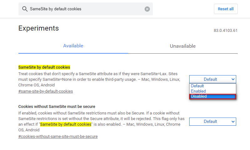
Task: Click the highlighted SameSite phrase in the second description
Action: point(65,124)
